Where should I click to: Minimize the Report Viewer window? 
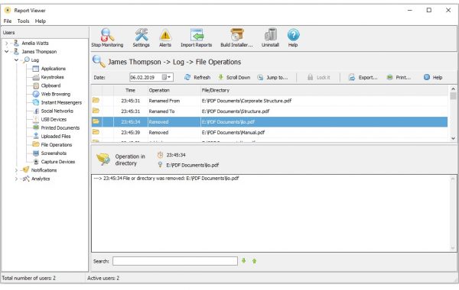point(410,10)
